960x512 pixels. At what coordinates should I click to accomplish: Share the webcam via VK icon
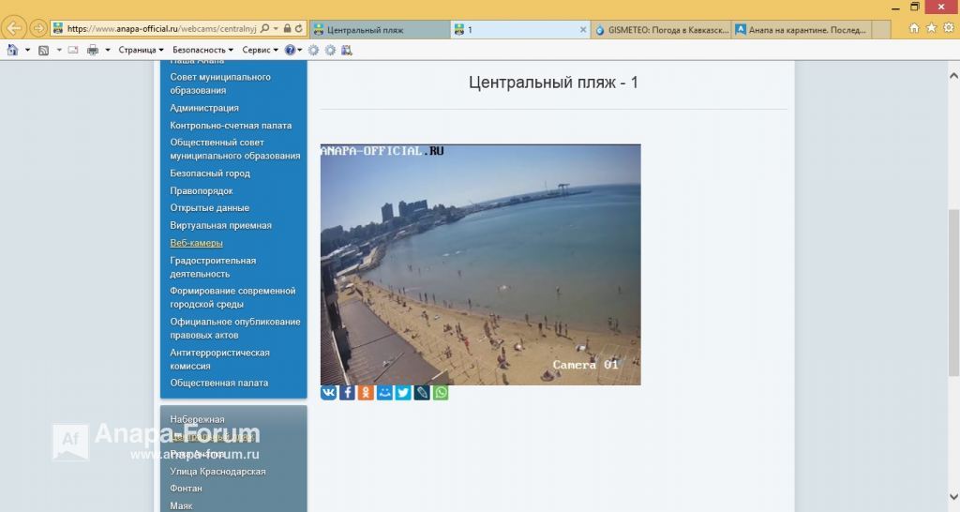pos(329,393)
